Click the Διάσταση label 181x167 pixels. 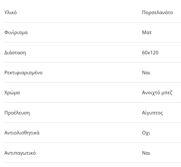click(15, 53)
